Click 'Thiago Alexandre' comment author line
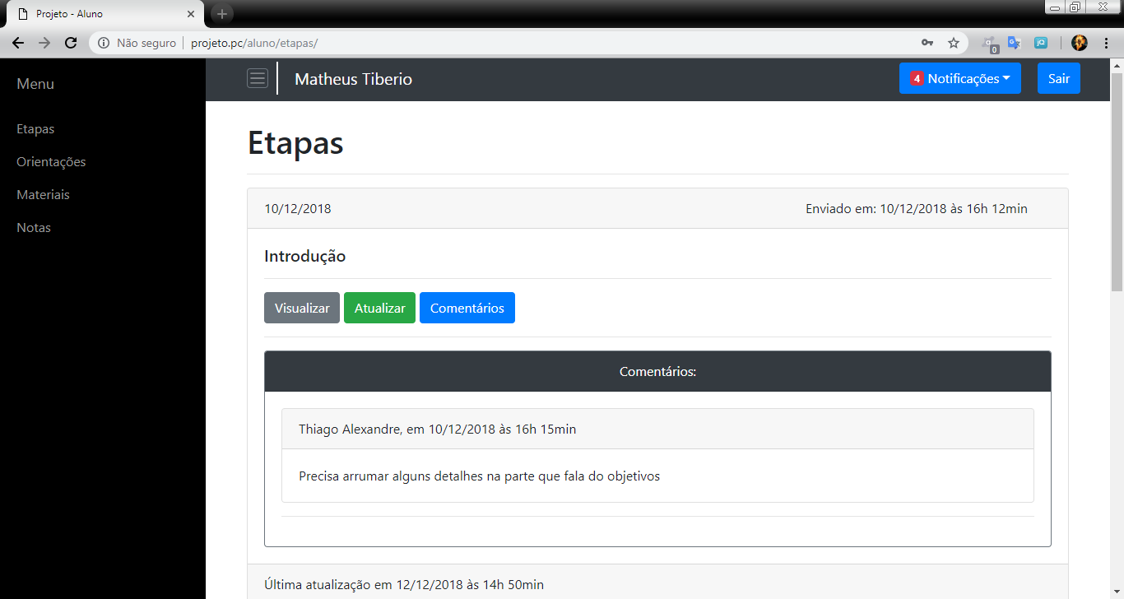Screen dimensions: 1124x599 point(438,429)
